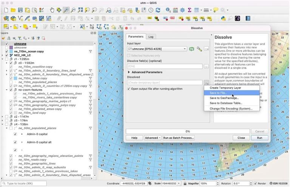
Task: Open the Advanced dropdown button
Action: click(153, 138)
